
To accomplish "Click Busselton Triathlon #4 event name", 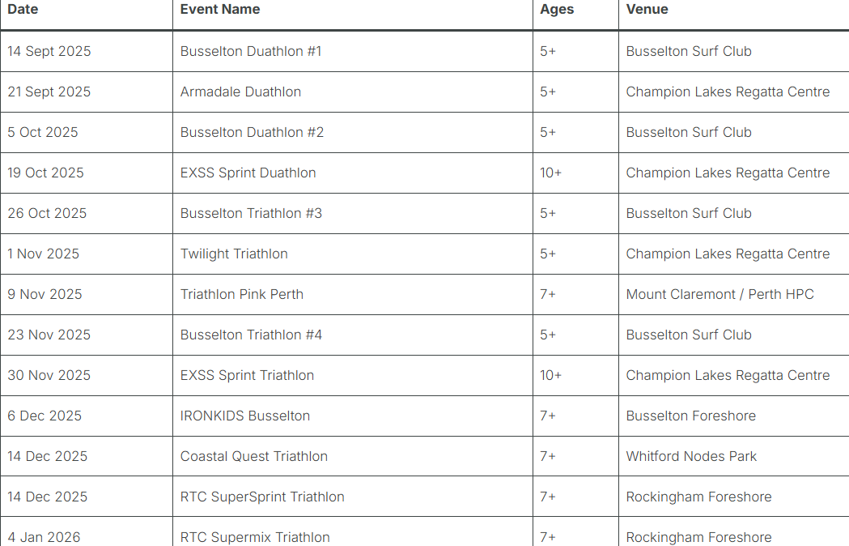I will point(251,335).
